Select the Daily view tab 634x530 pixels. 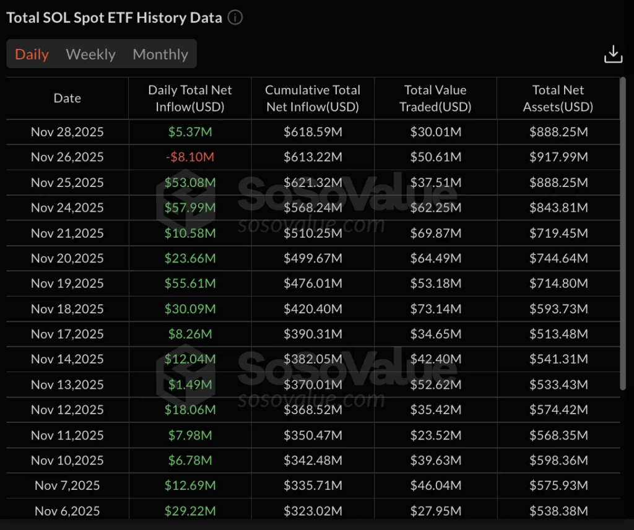pos(32,54)
